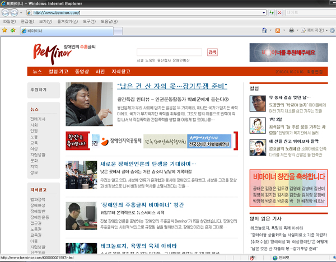Open the 칼럼·기고 navigation item
This screenshot has width=336, height=262.
click(x=58, y=72)
